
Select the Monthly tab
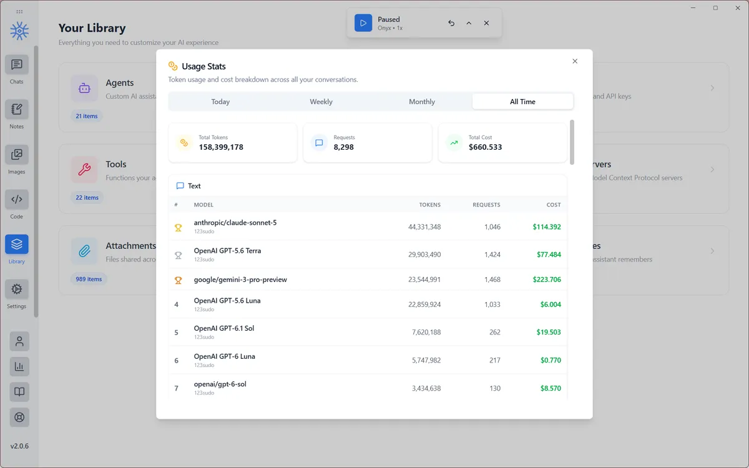pyautogui.click(x=422, y=102)
